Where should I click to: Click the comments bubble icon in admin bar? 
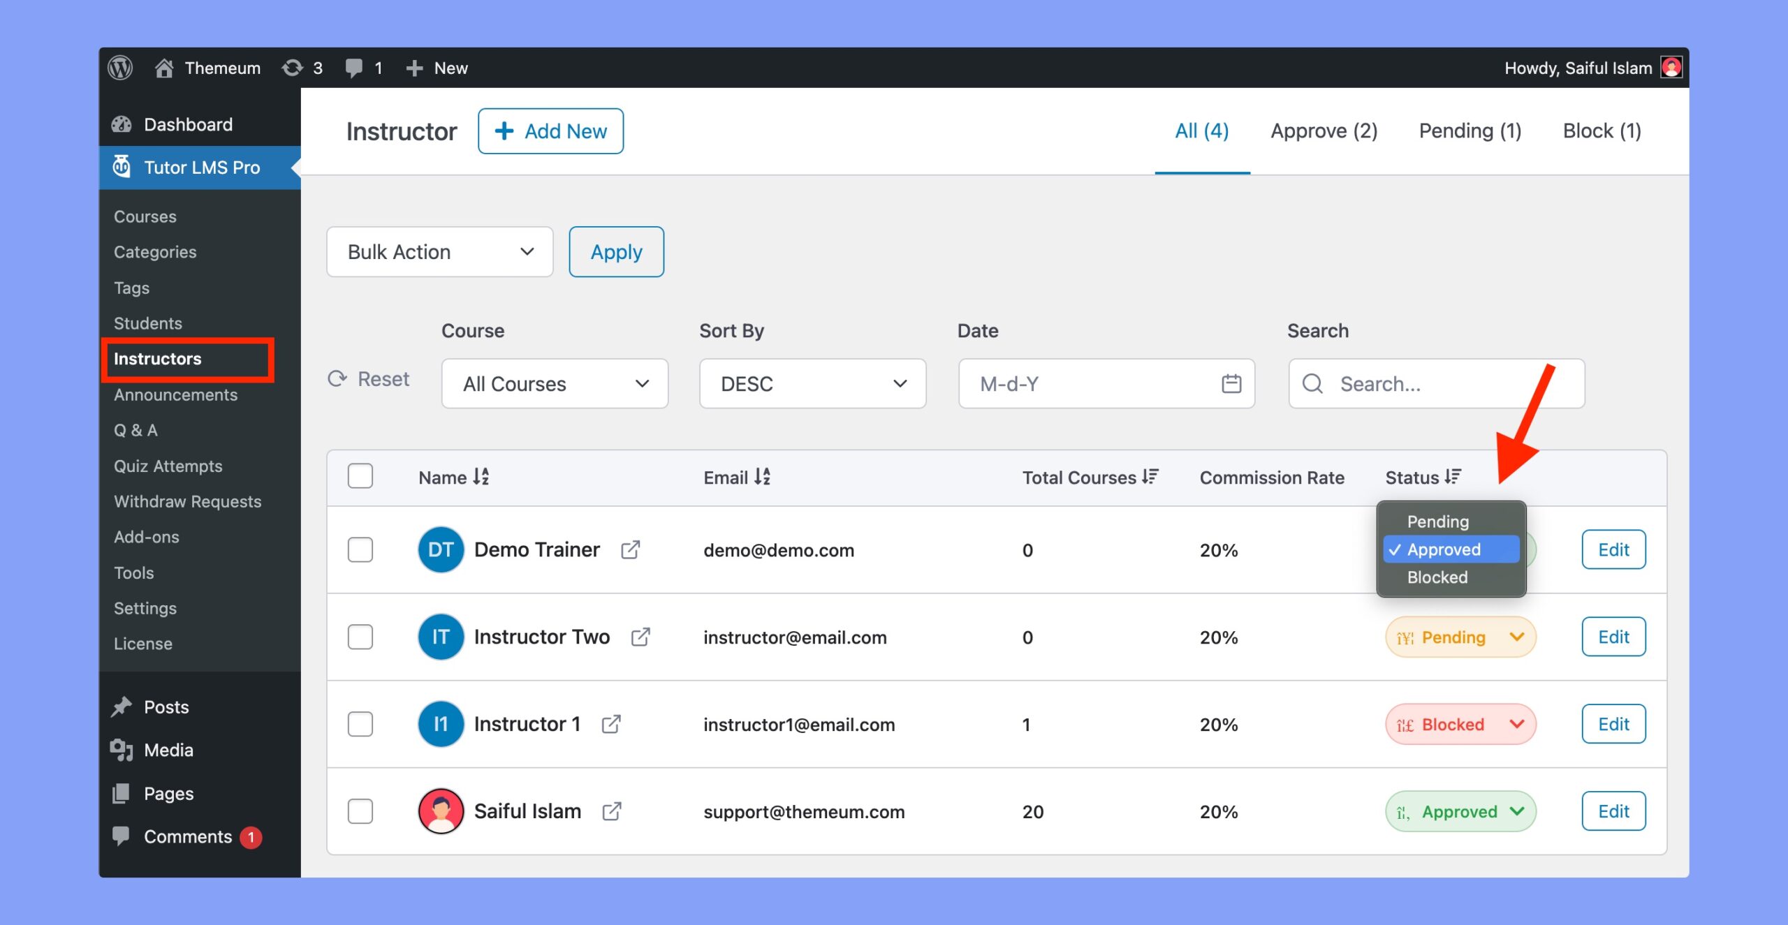[354, 68]
